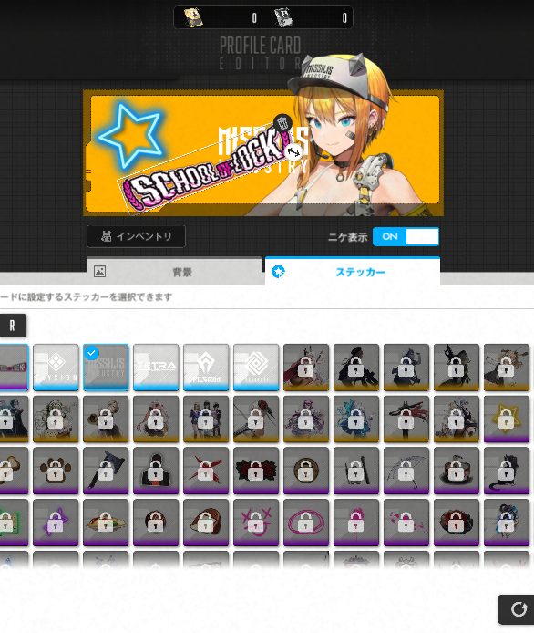
Task: Toggle the ニケ表示 ON switch
Action: coord(406,236)
